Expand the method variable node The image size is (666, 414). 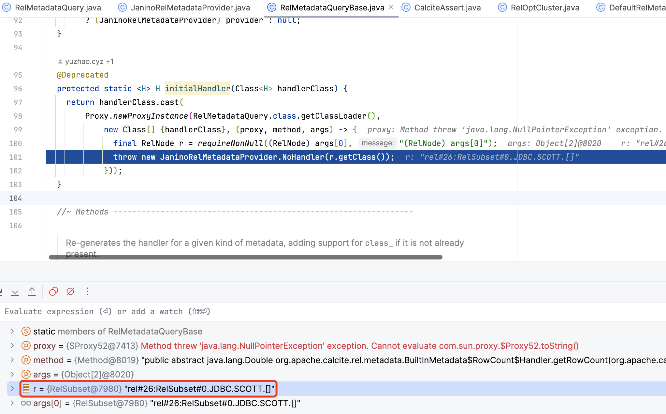tap(12, 360)
